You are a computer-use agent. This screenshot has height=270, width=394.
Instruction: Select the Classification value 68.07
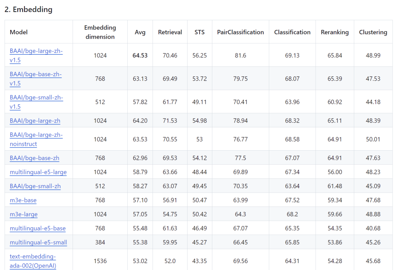(292, 79)
